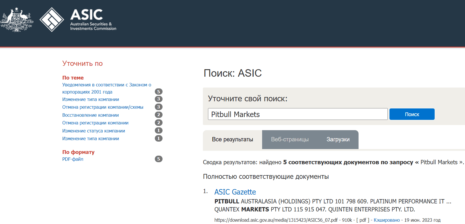Filter by Отмена регистрации компании/схемы

[x=103, y=107]
